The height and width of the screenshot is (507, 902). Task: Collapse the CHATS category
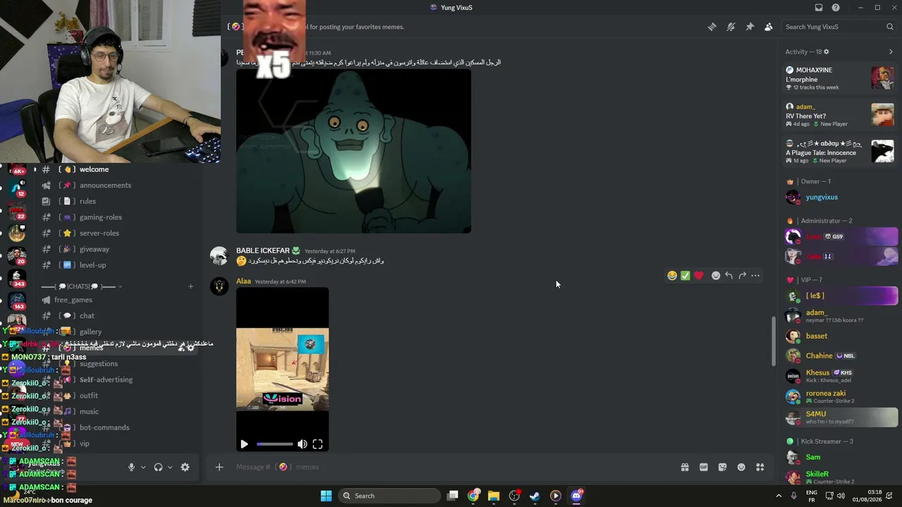click(x=81, y=287)
